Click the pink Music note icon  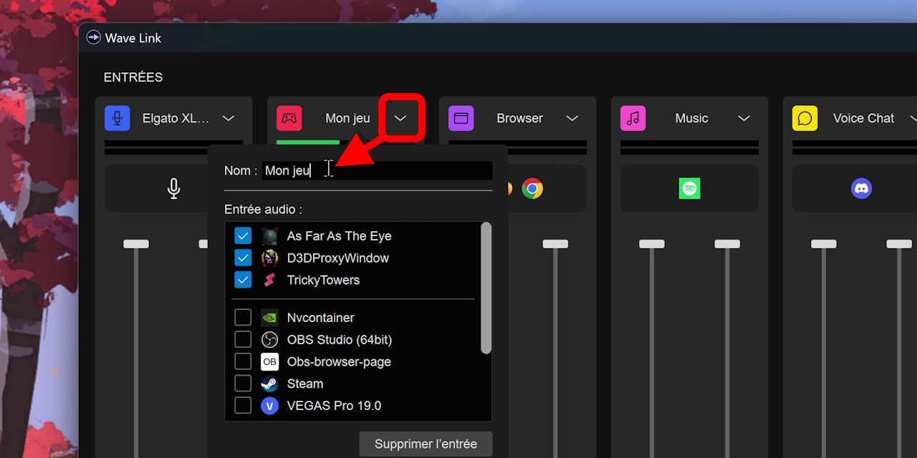point(633,118)
